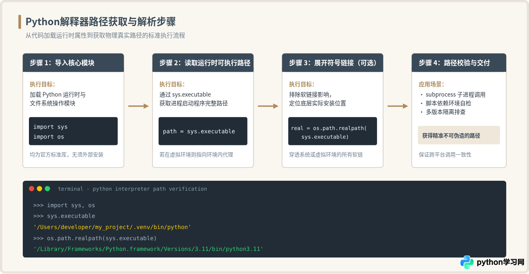Screen dimensions: 529x274
Task: Click the title Python解释器路径获取与解析步骤
Action: [x=100, y=22]
